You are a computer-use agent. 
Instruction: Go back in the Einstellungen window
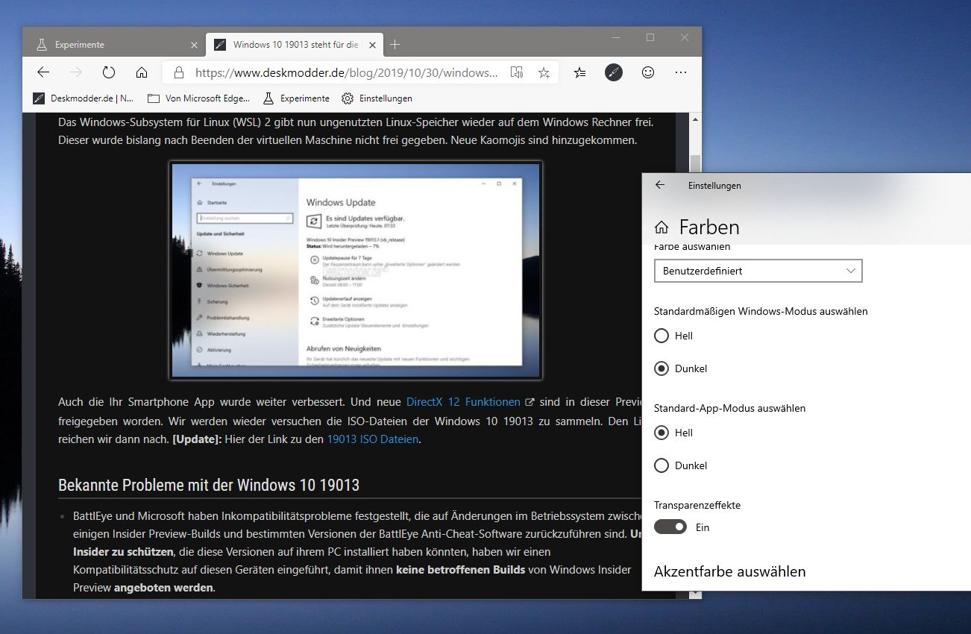[660, 185]
